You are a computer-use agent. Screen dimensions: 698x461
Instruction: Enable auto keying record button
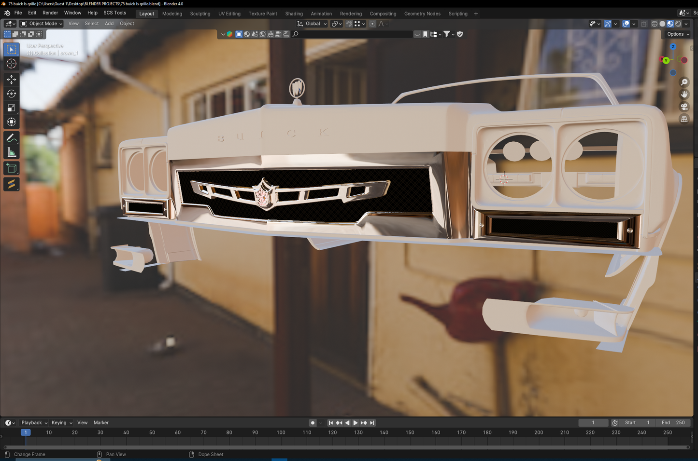point(313,423)
